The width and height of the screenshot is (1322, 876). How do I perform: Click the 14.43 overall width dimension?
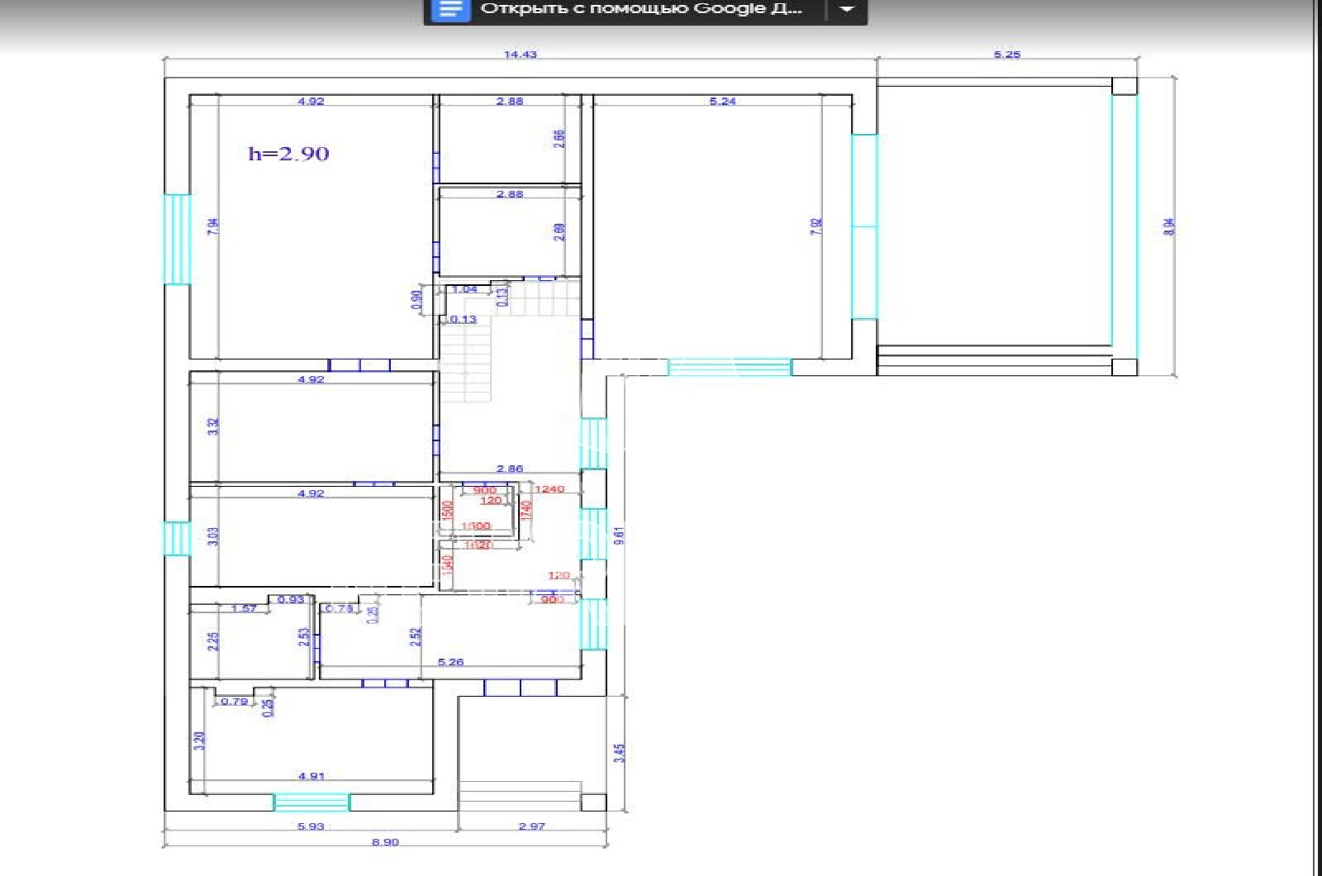[521, 55]
